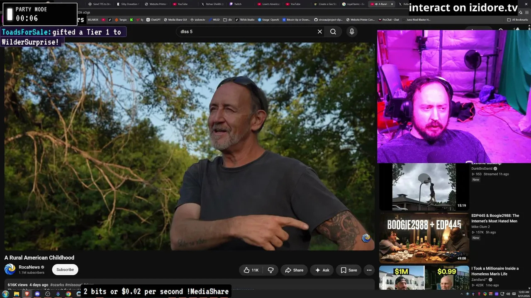Image resolution: width=531 pixels, height=298 pixels.
Task: Open the Windows Start menu
Action: [x=6, y=294]
